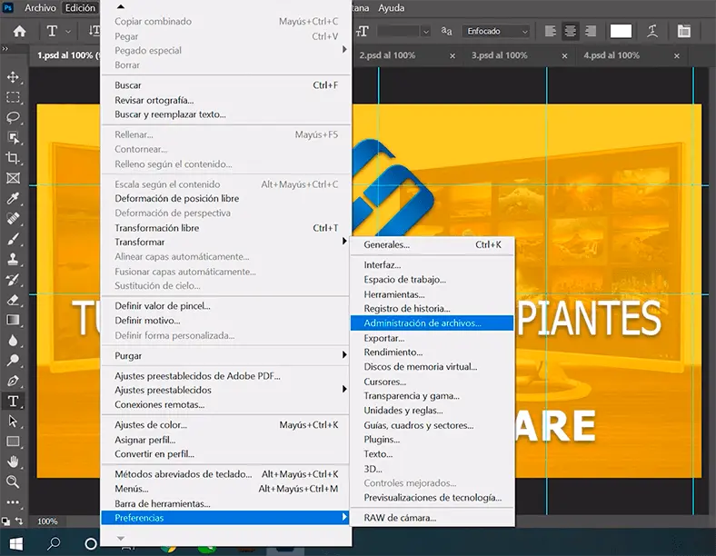Viewport: 716px width, 556px height.
Task: Select the Brush tool
Action: (x=13, y=239)
